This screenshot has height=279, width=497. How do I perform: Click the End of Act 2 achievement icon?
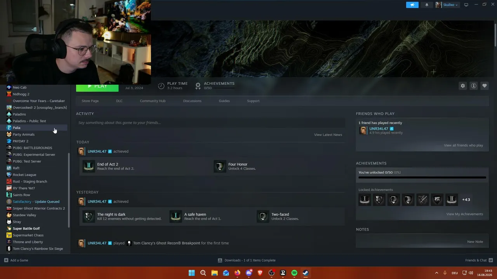[x=89, y=166]
